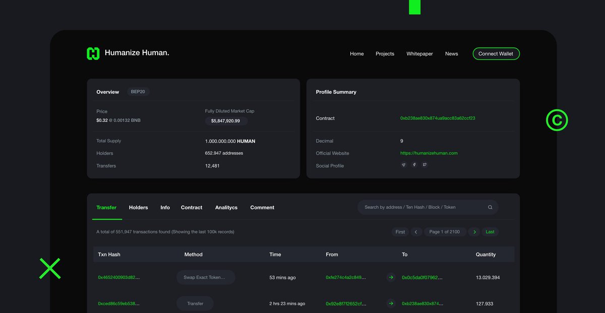Viewport: 605px width, 313px height.
Task: Open transaction hash 0xced86c59eb538...
Action: coord(119,303)
